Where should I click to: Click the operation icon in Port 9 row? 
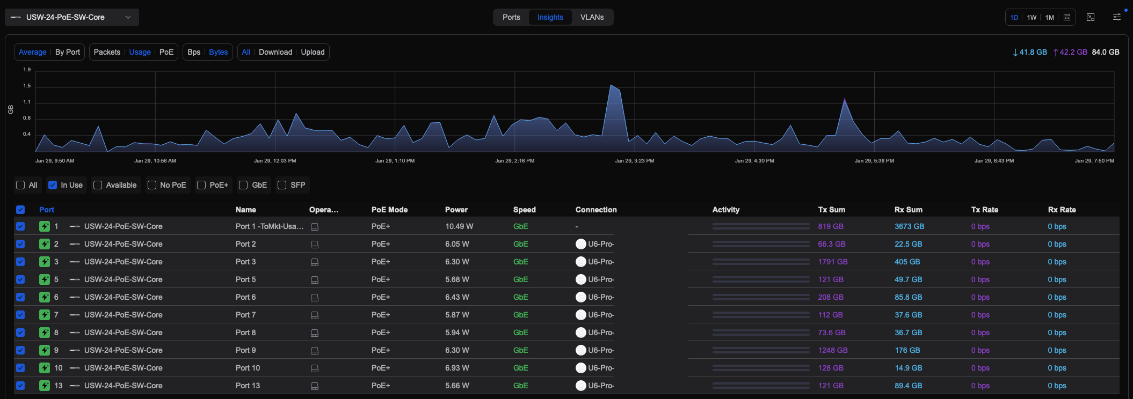click(x=315, y=351)
